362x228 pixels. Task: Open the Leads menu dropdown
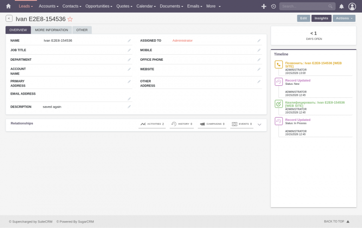[26, 6]
